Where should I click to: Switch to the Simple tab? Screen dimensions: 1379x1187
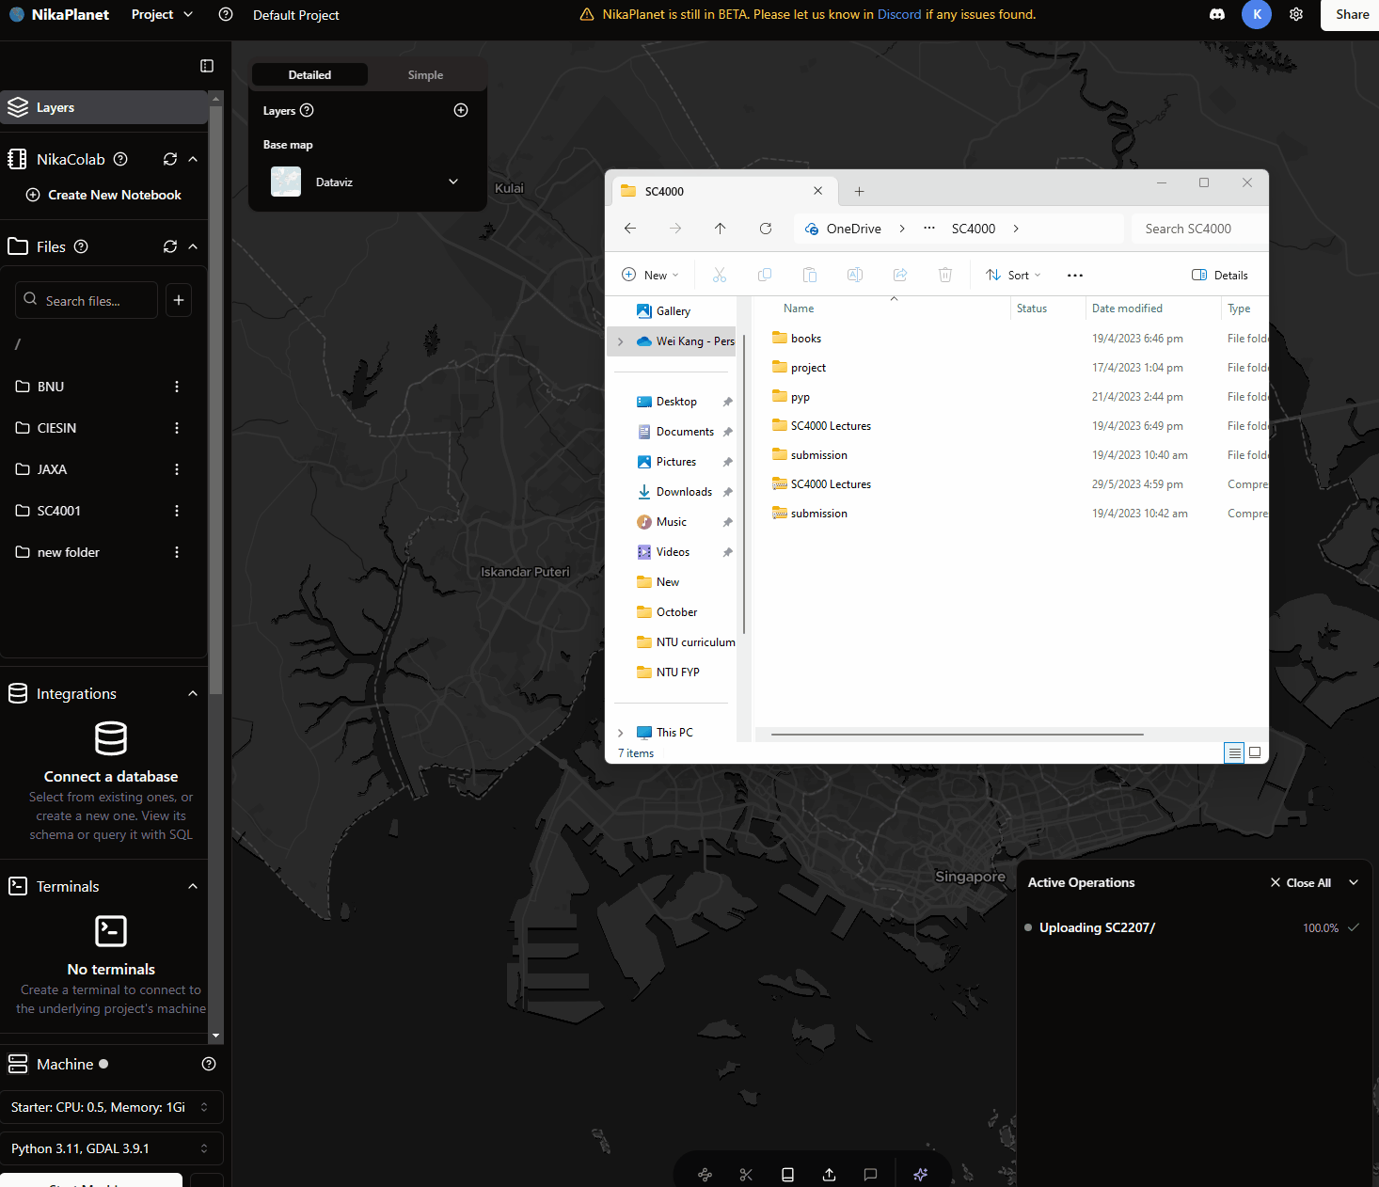point(425,74)
